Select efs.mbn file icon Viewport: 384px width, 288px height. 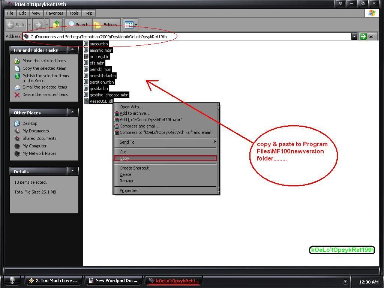pos(86,63)
